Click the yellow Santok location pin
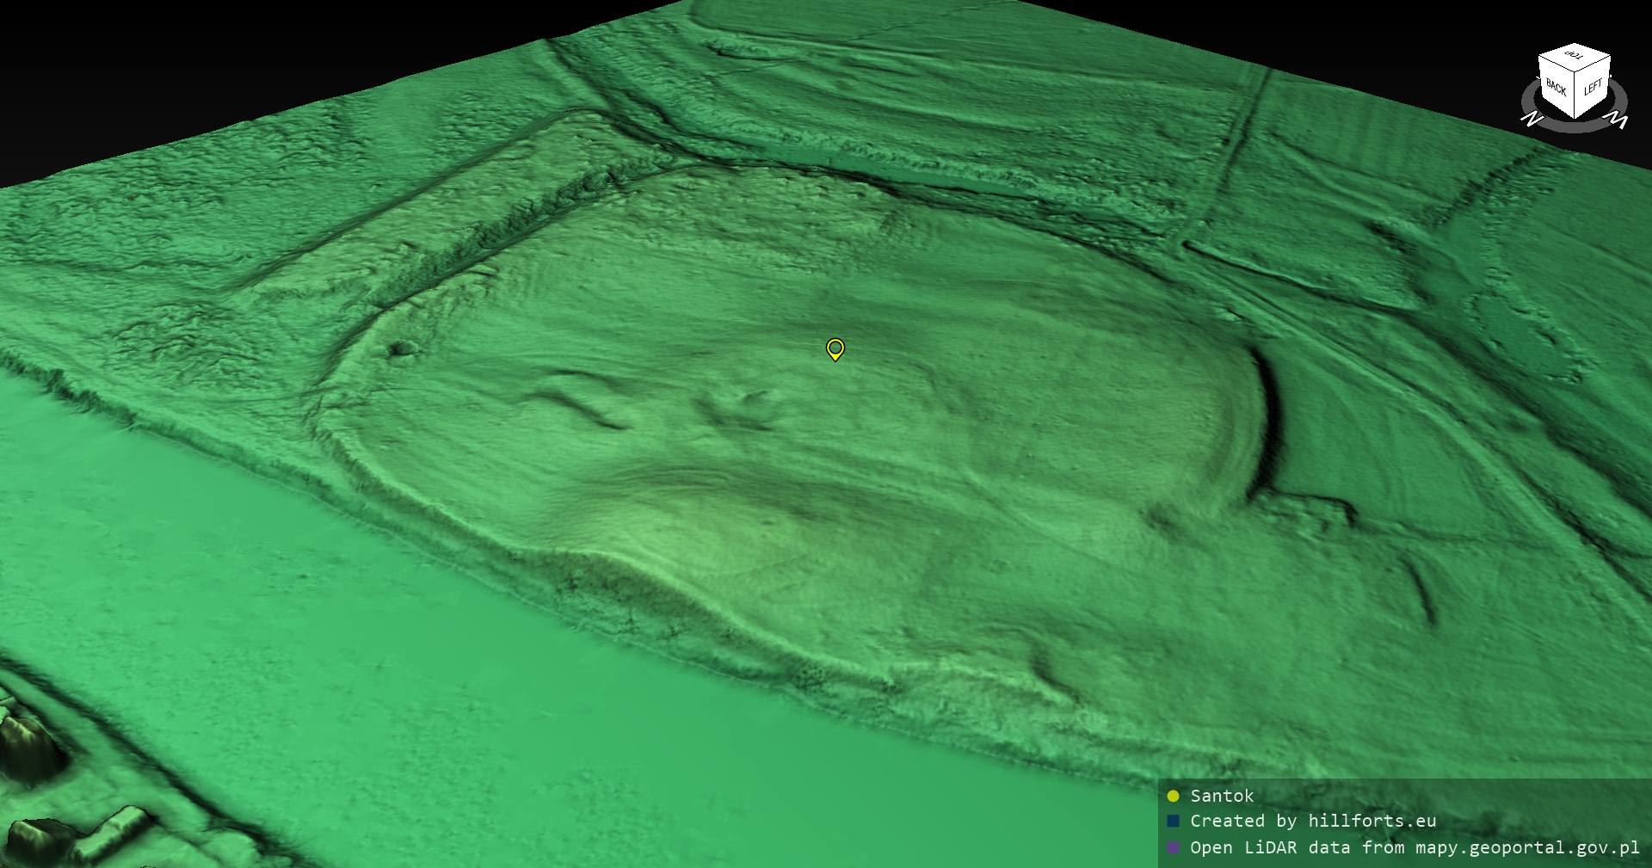The height and width of the screenshot is (868, 1652). pyautogui.click(x=835, y=348)
